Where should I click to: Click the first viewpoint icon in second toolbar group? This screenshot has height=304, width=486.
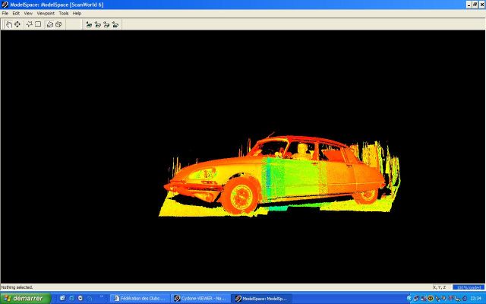pos(89,24)
